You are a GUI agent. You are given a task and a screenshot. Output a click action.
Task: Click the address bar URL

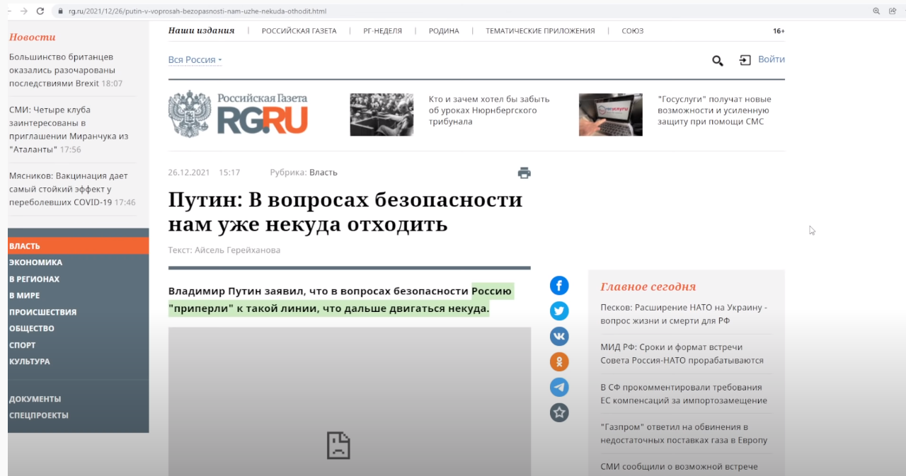click(x=197, y=11)
